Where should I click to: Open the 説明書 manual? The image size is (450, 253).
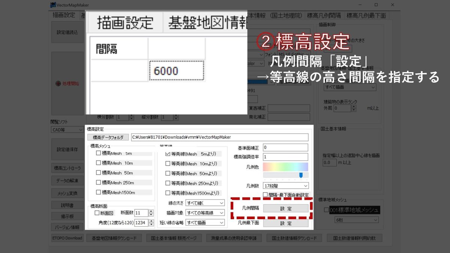click(x=67, y=205)
